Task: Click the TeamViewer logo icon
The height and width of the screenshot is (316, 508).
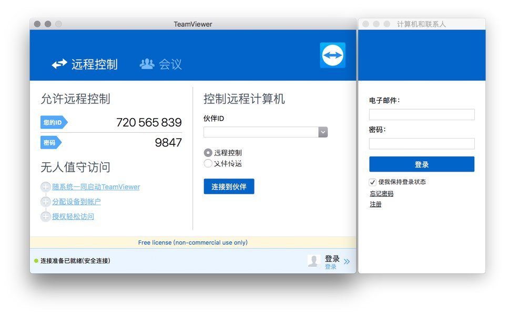Action: [332, 55]
